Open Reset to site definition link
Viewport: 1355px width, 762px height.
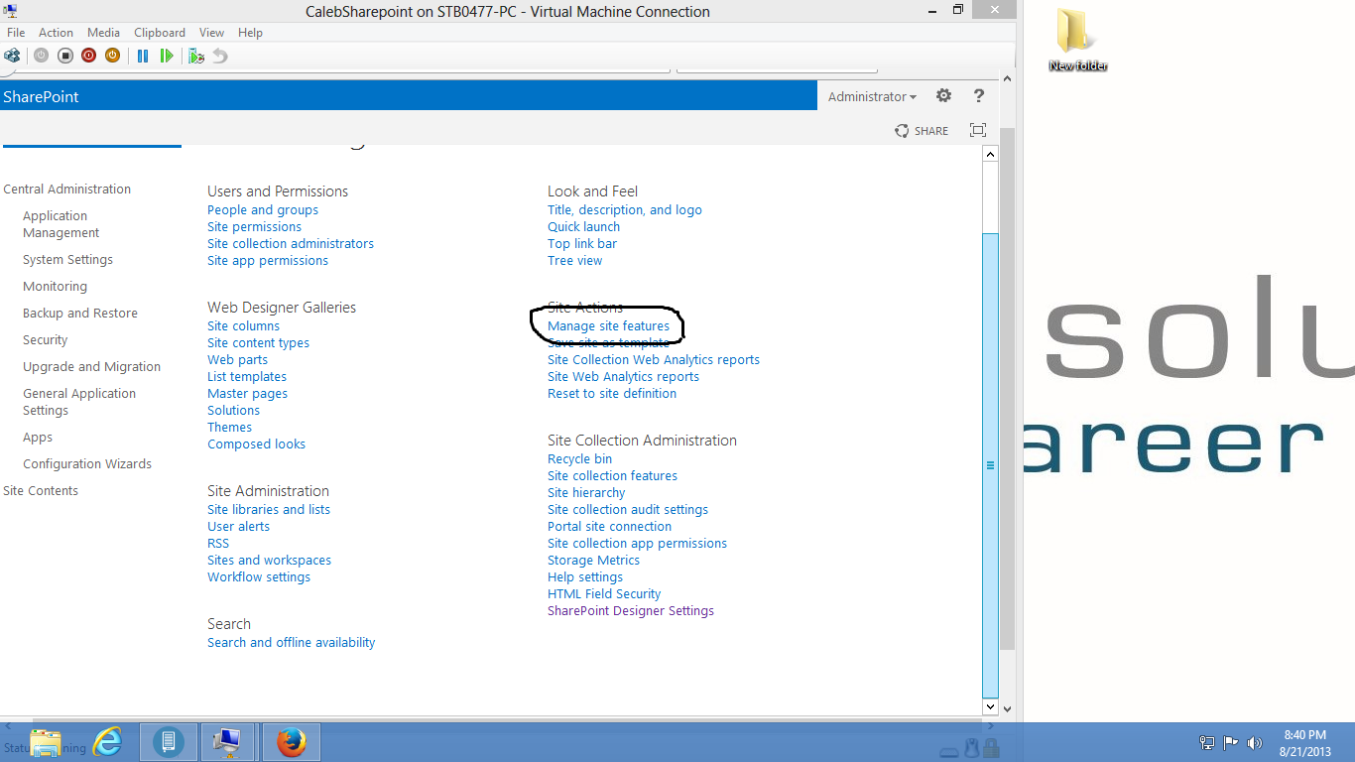pyautogui.click(x=612, y=394)
